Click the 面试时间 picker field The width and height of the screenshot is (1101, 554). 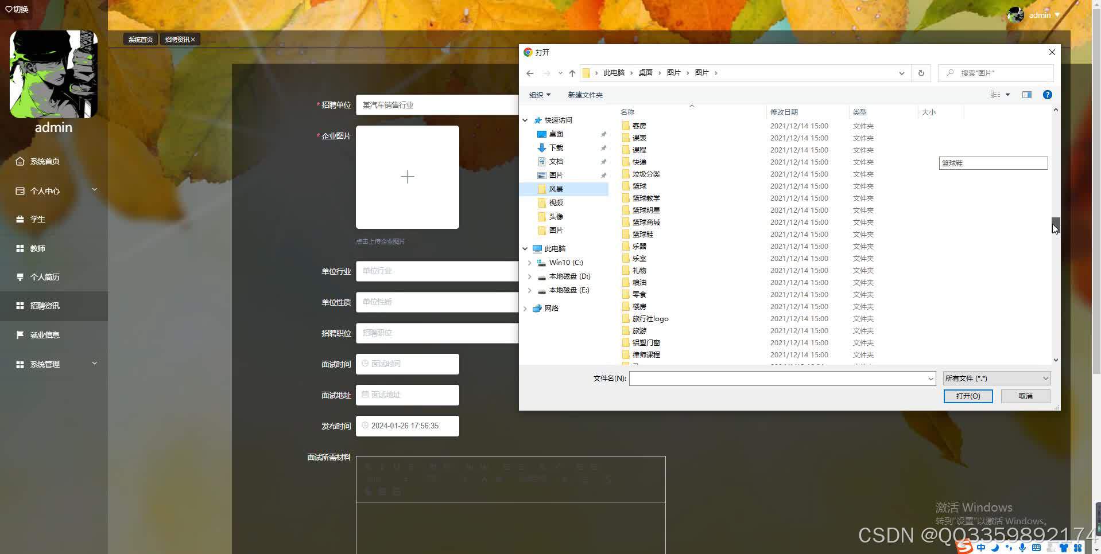click(408, 364)
